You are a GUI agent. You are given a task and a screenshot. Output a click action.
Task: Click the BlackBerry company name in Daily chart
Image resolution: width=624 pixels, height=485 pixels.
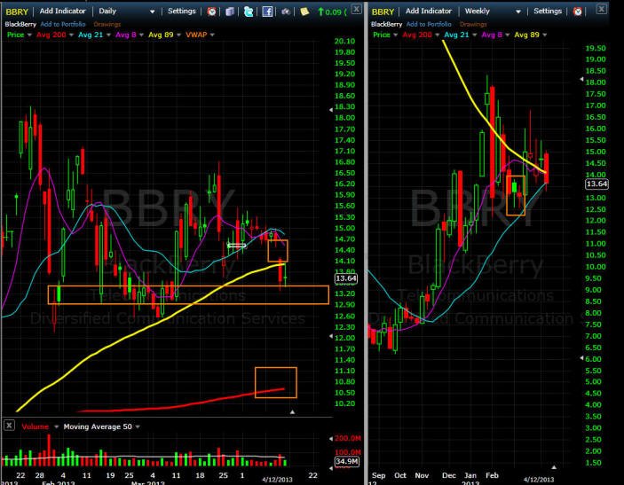(20, 24)
